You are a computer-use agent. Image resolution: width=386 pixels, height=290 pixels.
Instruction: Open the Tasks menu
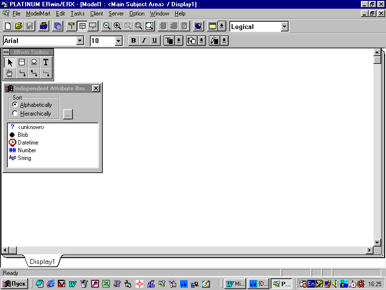[78, 14]
